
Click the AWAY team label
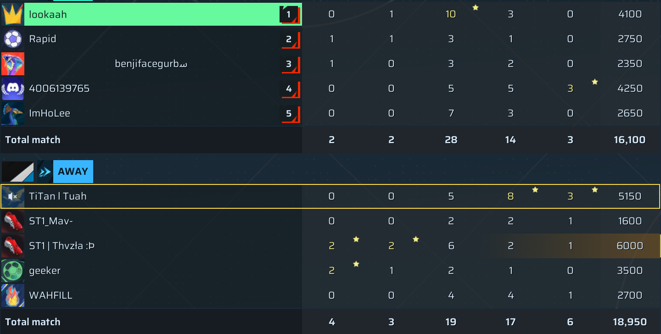(73, 172)
